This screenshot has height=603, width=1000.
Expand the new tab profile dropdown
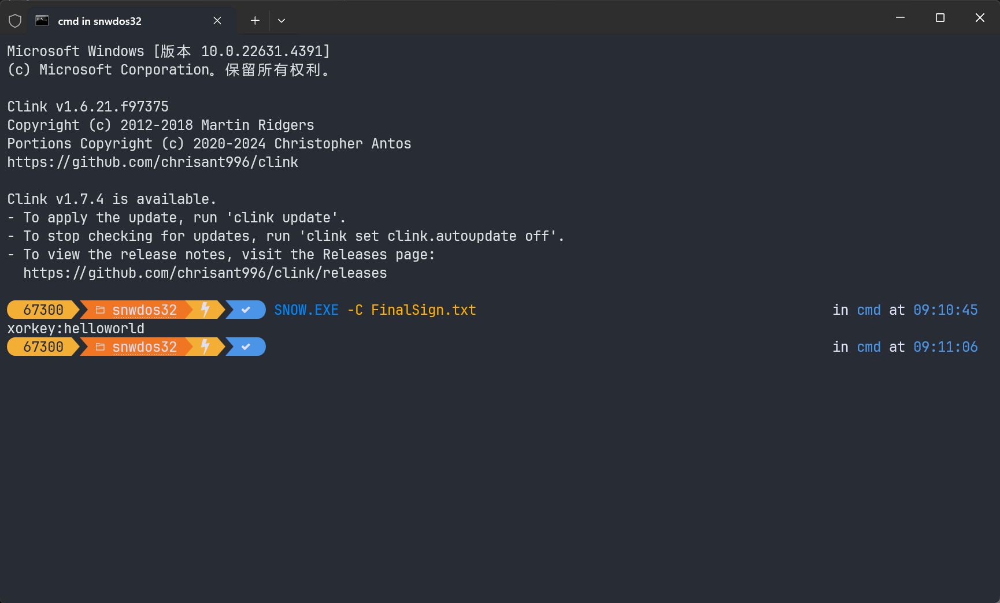(282, 21)
